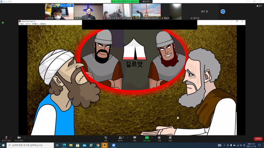Select the first participant's video thumbnail with the masked man
Viewport: 264px width, 148px height.
click(59, 12)
